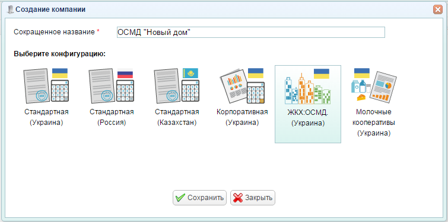
Task: Close the Создание компании dialog
Action: (437, 9)
